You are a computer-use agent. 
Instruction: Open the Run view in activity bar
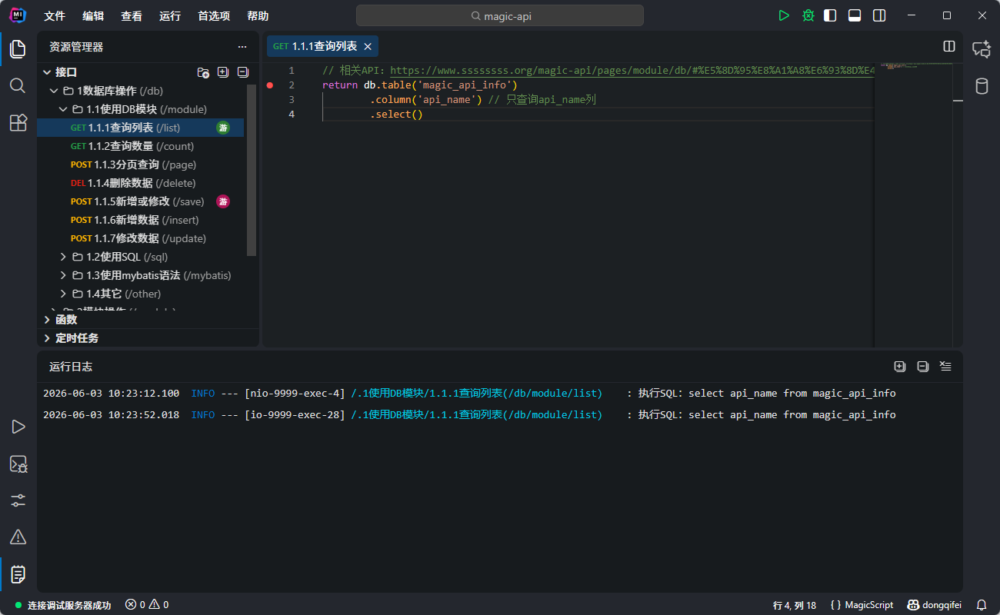coord(18,427)
